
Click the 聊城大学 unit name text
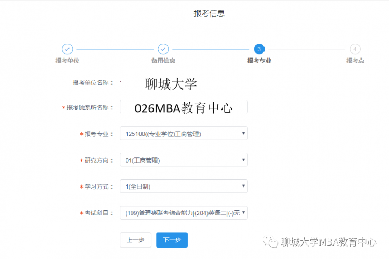171,84
